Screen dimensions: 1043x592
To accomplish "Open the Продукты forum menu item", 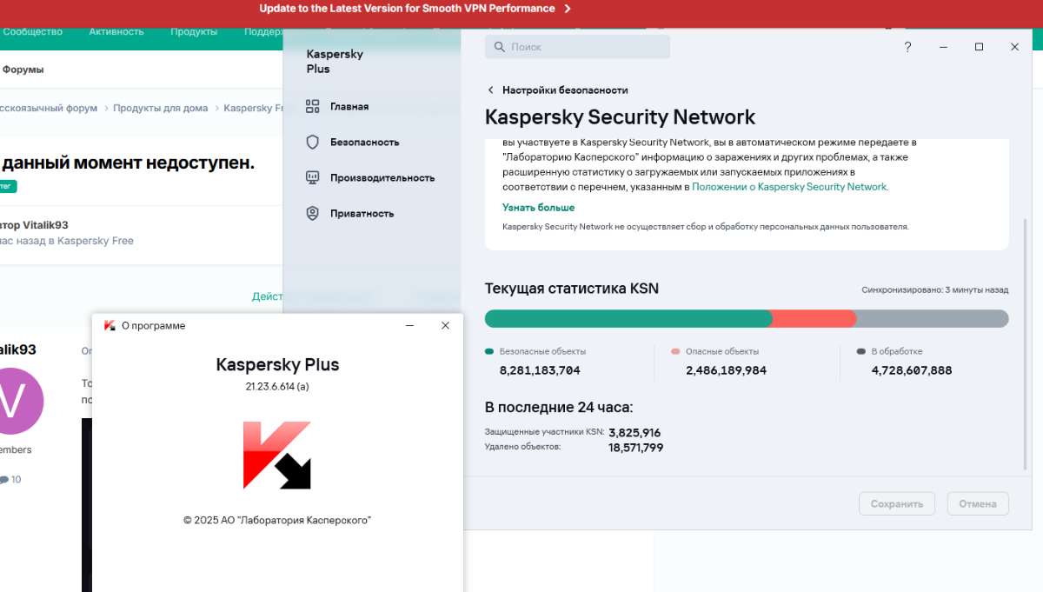I will pyautogui.click(x=194, y=31).
